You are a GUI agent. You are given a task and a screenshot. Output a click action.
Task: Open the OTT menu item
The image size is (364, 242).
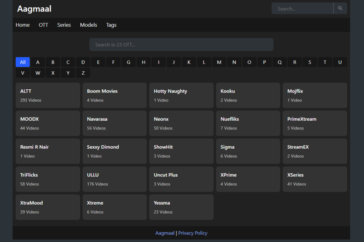[43, 25]
